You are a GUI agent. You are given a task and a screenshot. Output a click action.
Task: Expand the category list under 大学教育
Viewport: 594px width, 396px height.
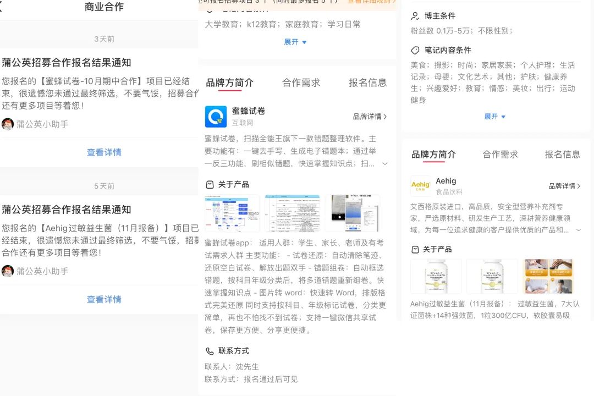click(295, 42)
